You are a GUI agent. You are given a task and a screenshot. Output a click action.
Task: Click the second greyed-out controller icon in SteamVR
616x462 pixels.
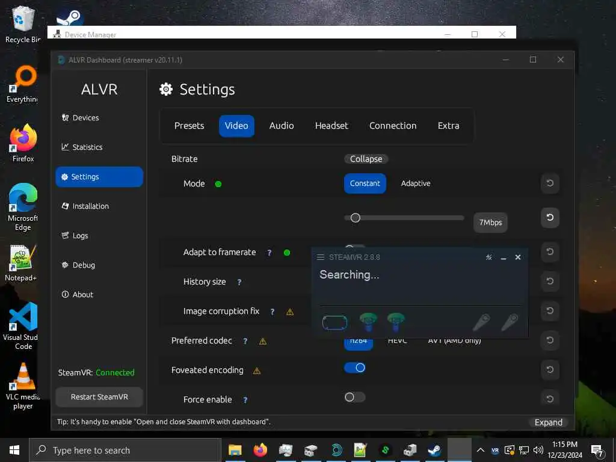tap(510, 322)
